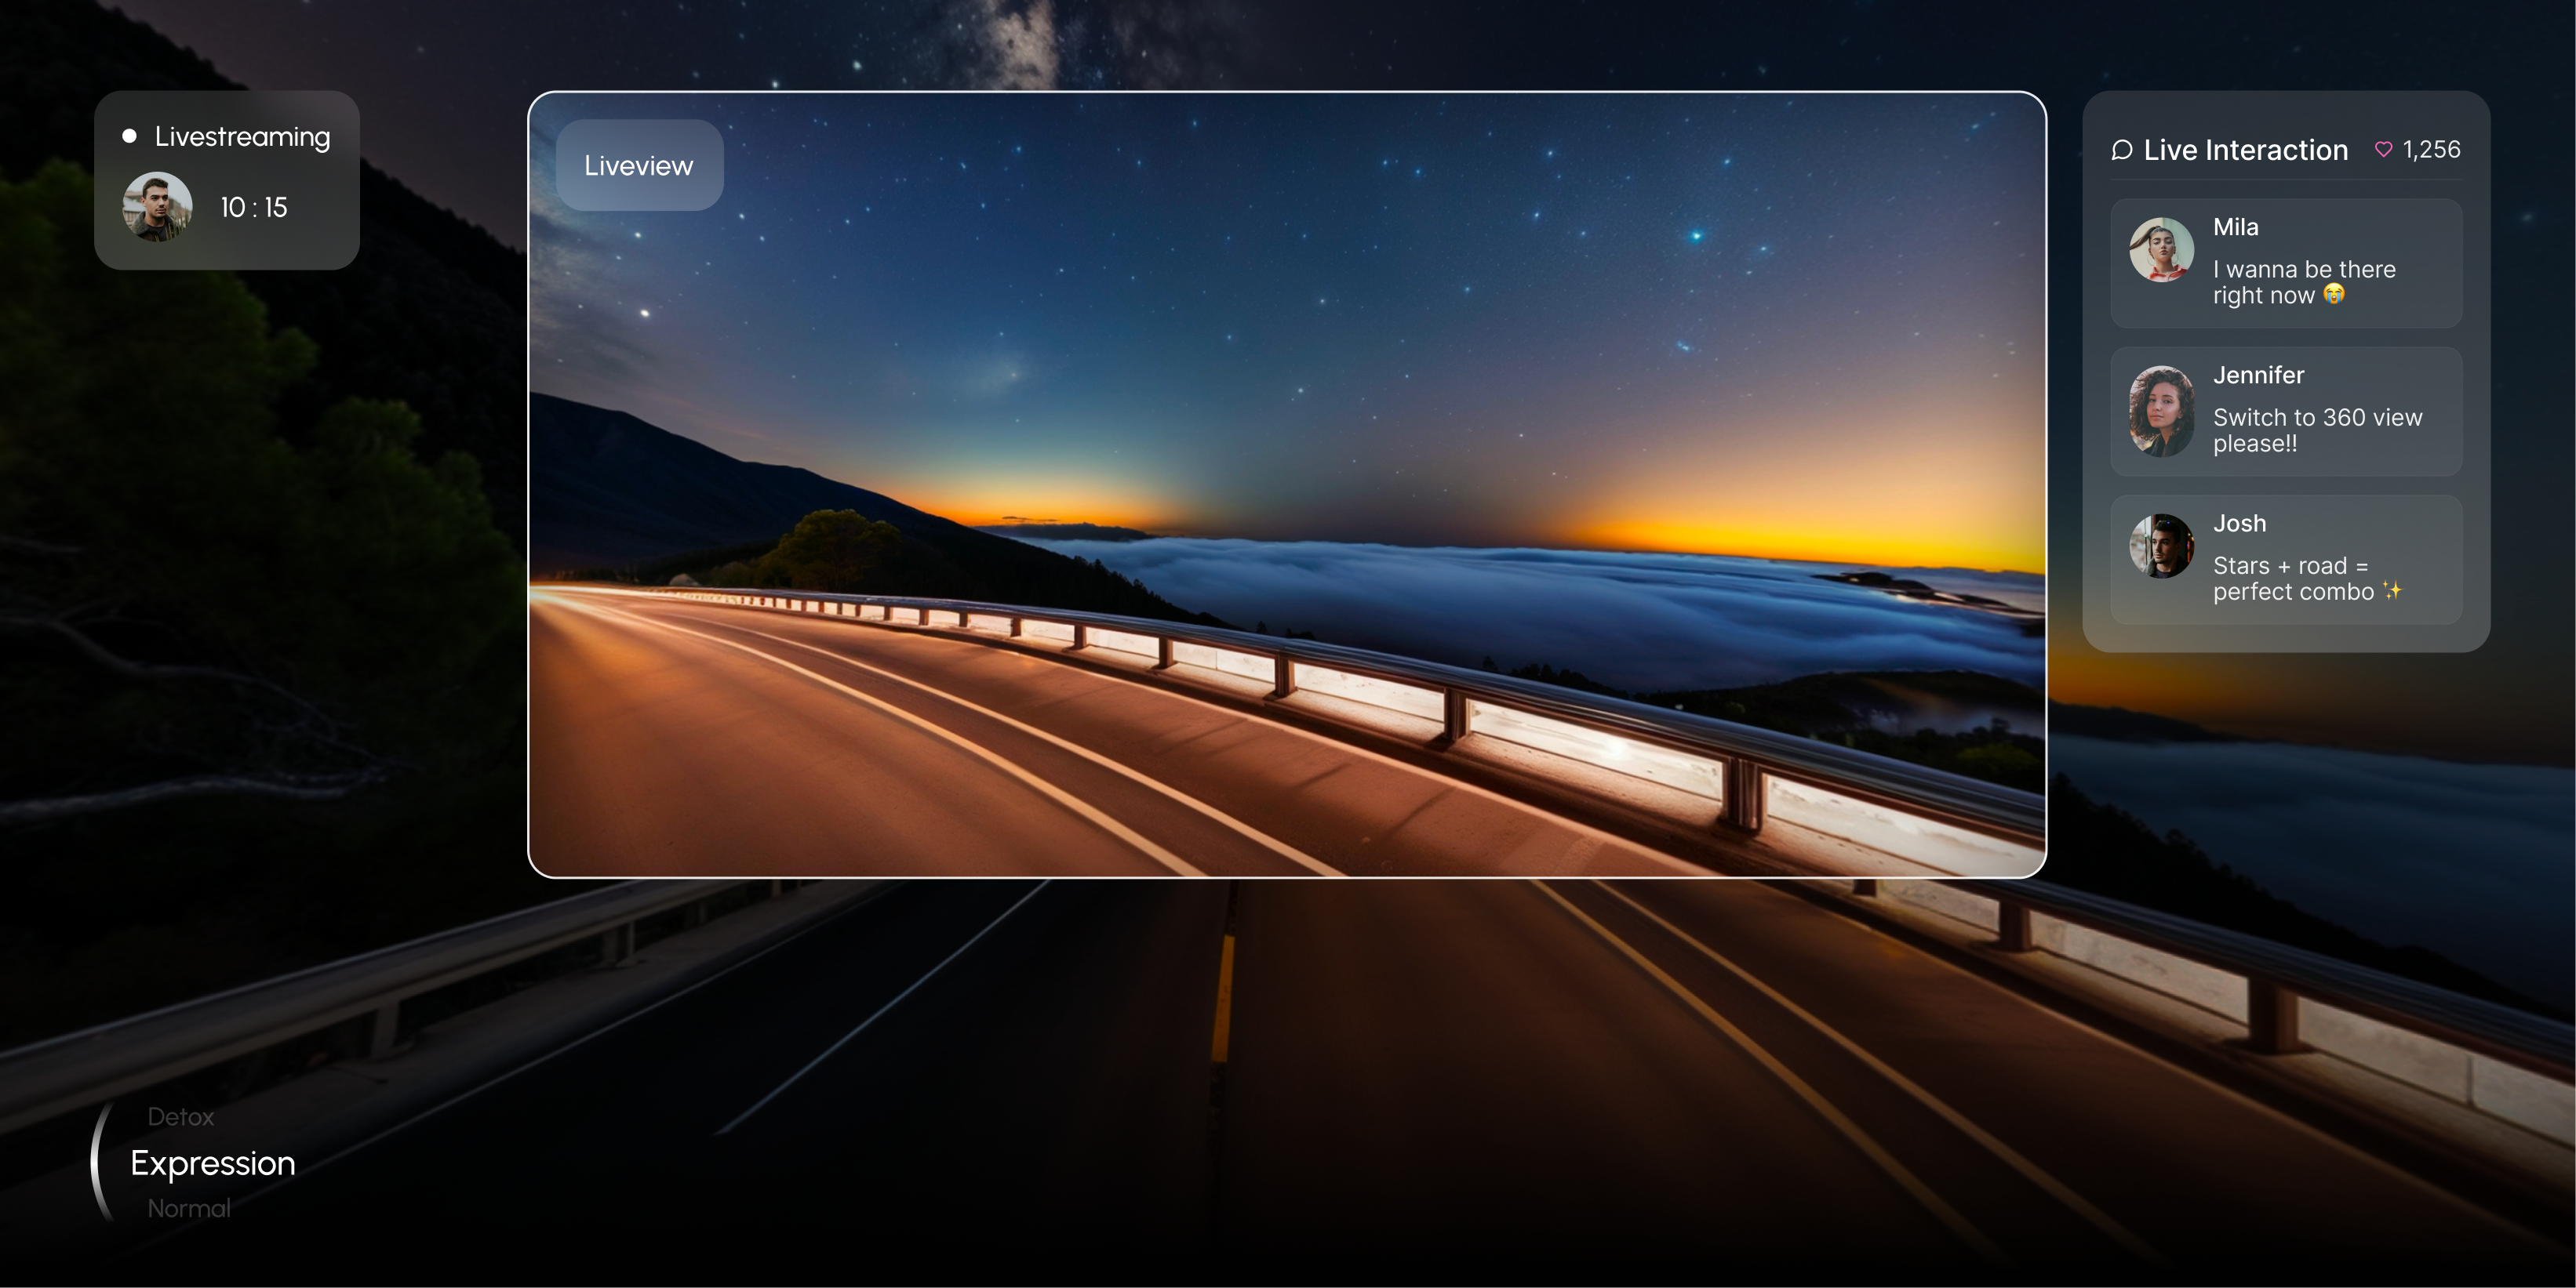Click the Live Interaction panel title
This screenshot has height=1288, width=2576.
[x=2245, y=150]
